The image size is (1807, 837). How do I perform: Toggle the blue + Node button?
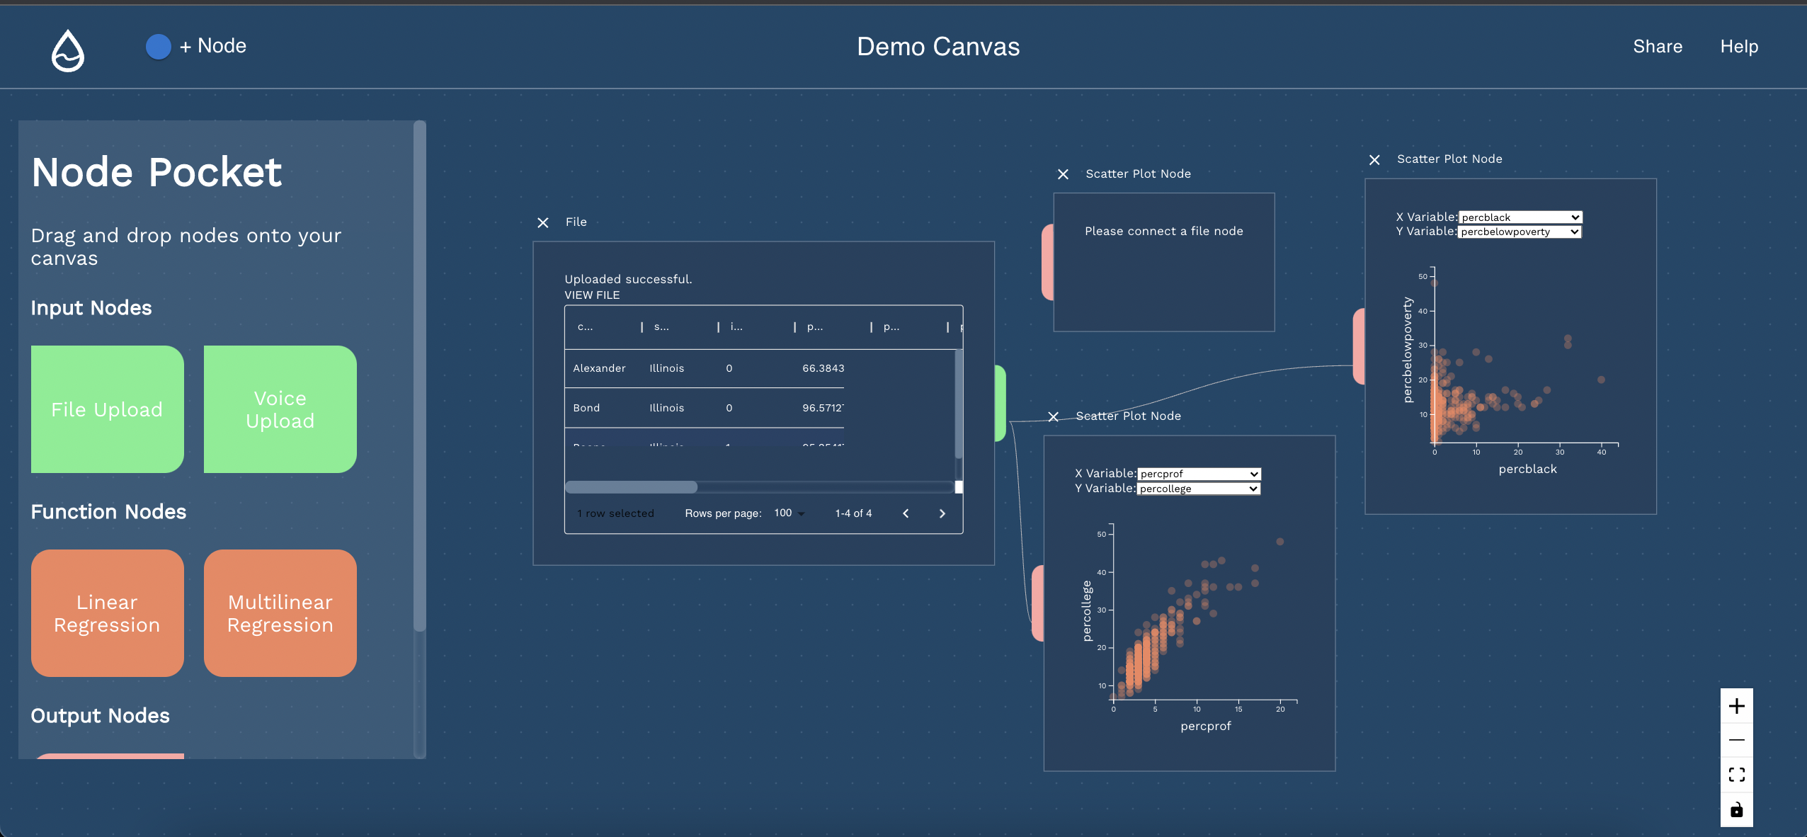[x=159, y=47]
